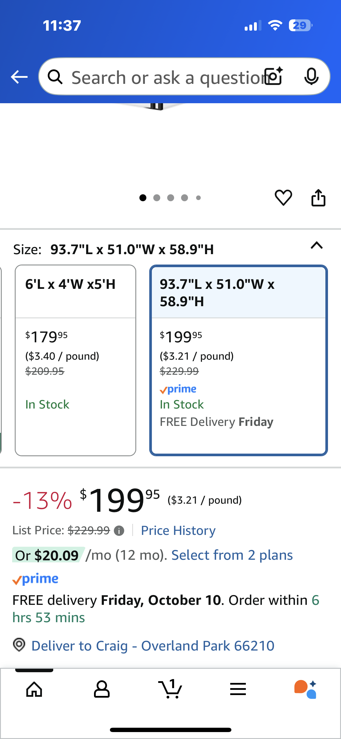Tap list price info icon

click(119, 531)
